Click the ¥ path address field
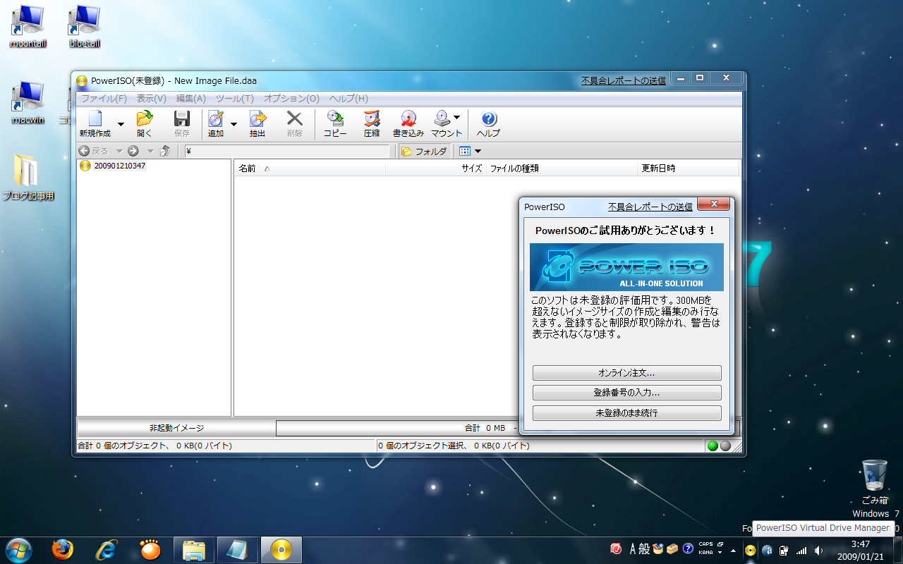The width and height of the screenshot is (903, 564). (286, 151)
